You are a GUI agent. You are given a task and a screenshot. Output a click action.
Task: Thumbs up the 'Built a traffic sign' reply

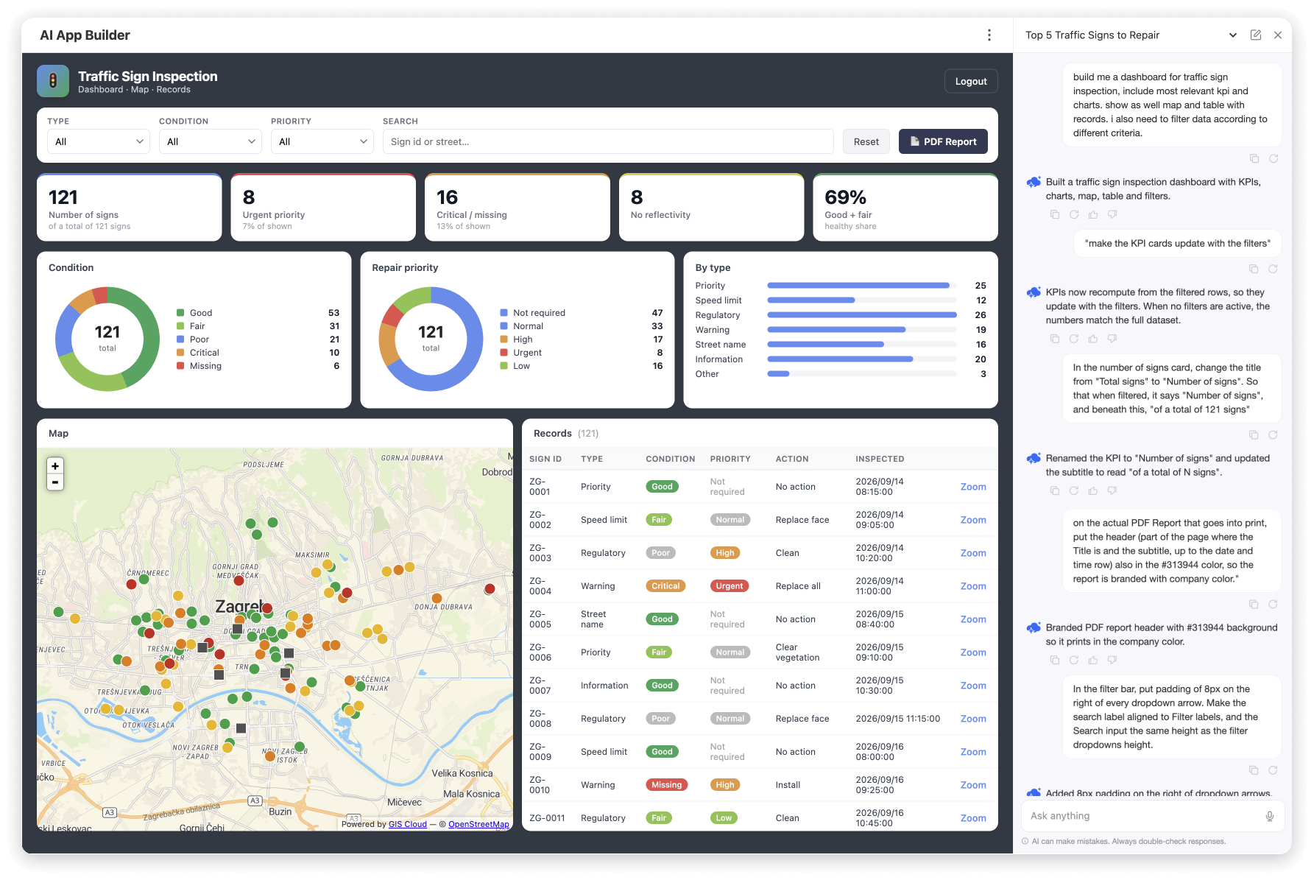pyautogui.click(x=1093, y=214)
